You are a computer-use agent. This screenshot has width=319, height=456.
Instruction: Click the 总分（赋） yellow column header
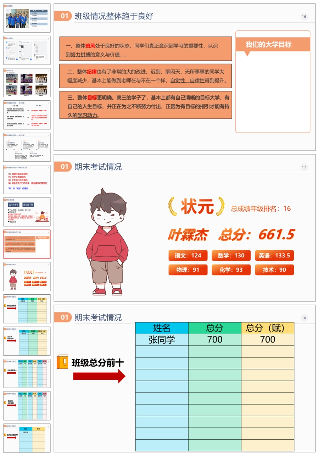[x=268, y=328]
